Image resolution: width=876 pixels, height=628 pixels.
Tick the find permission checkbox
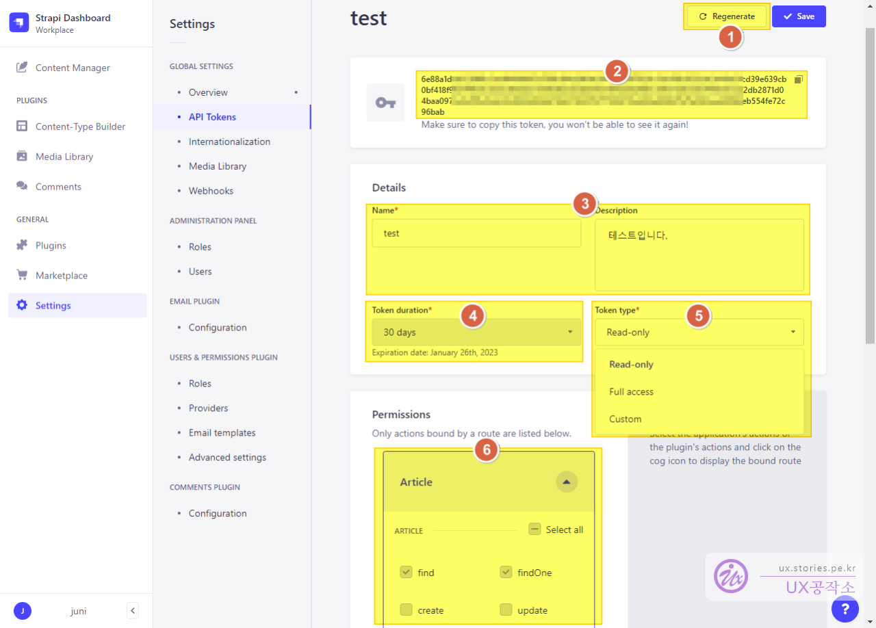[406, 572]
